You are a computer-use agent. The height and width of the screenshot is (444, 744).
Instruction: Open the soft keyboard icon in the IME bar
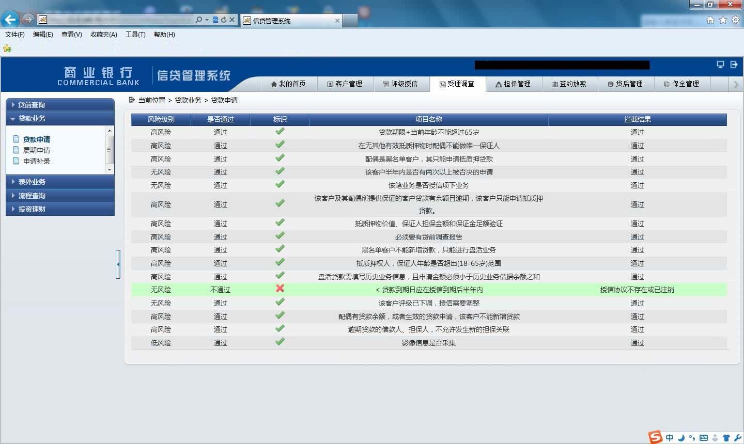[703, 438]
